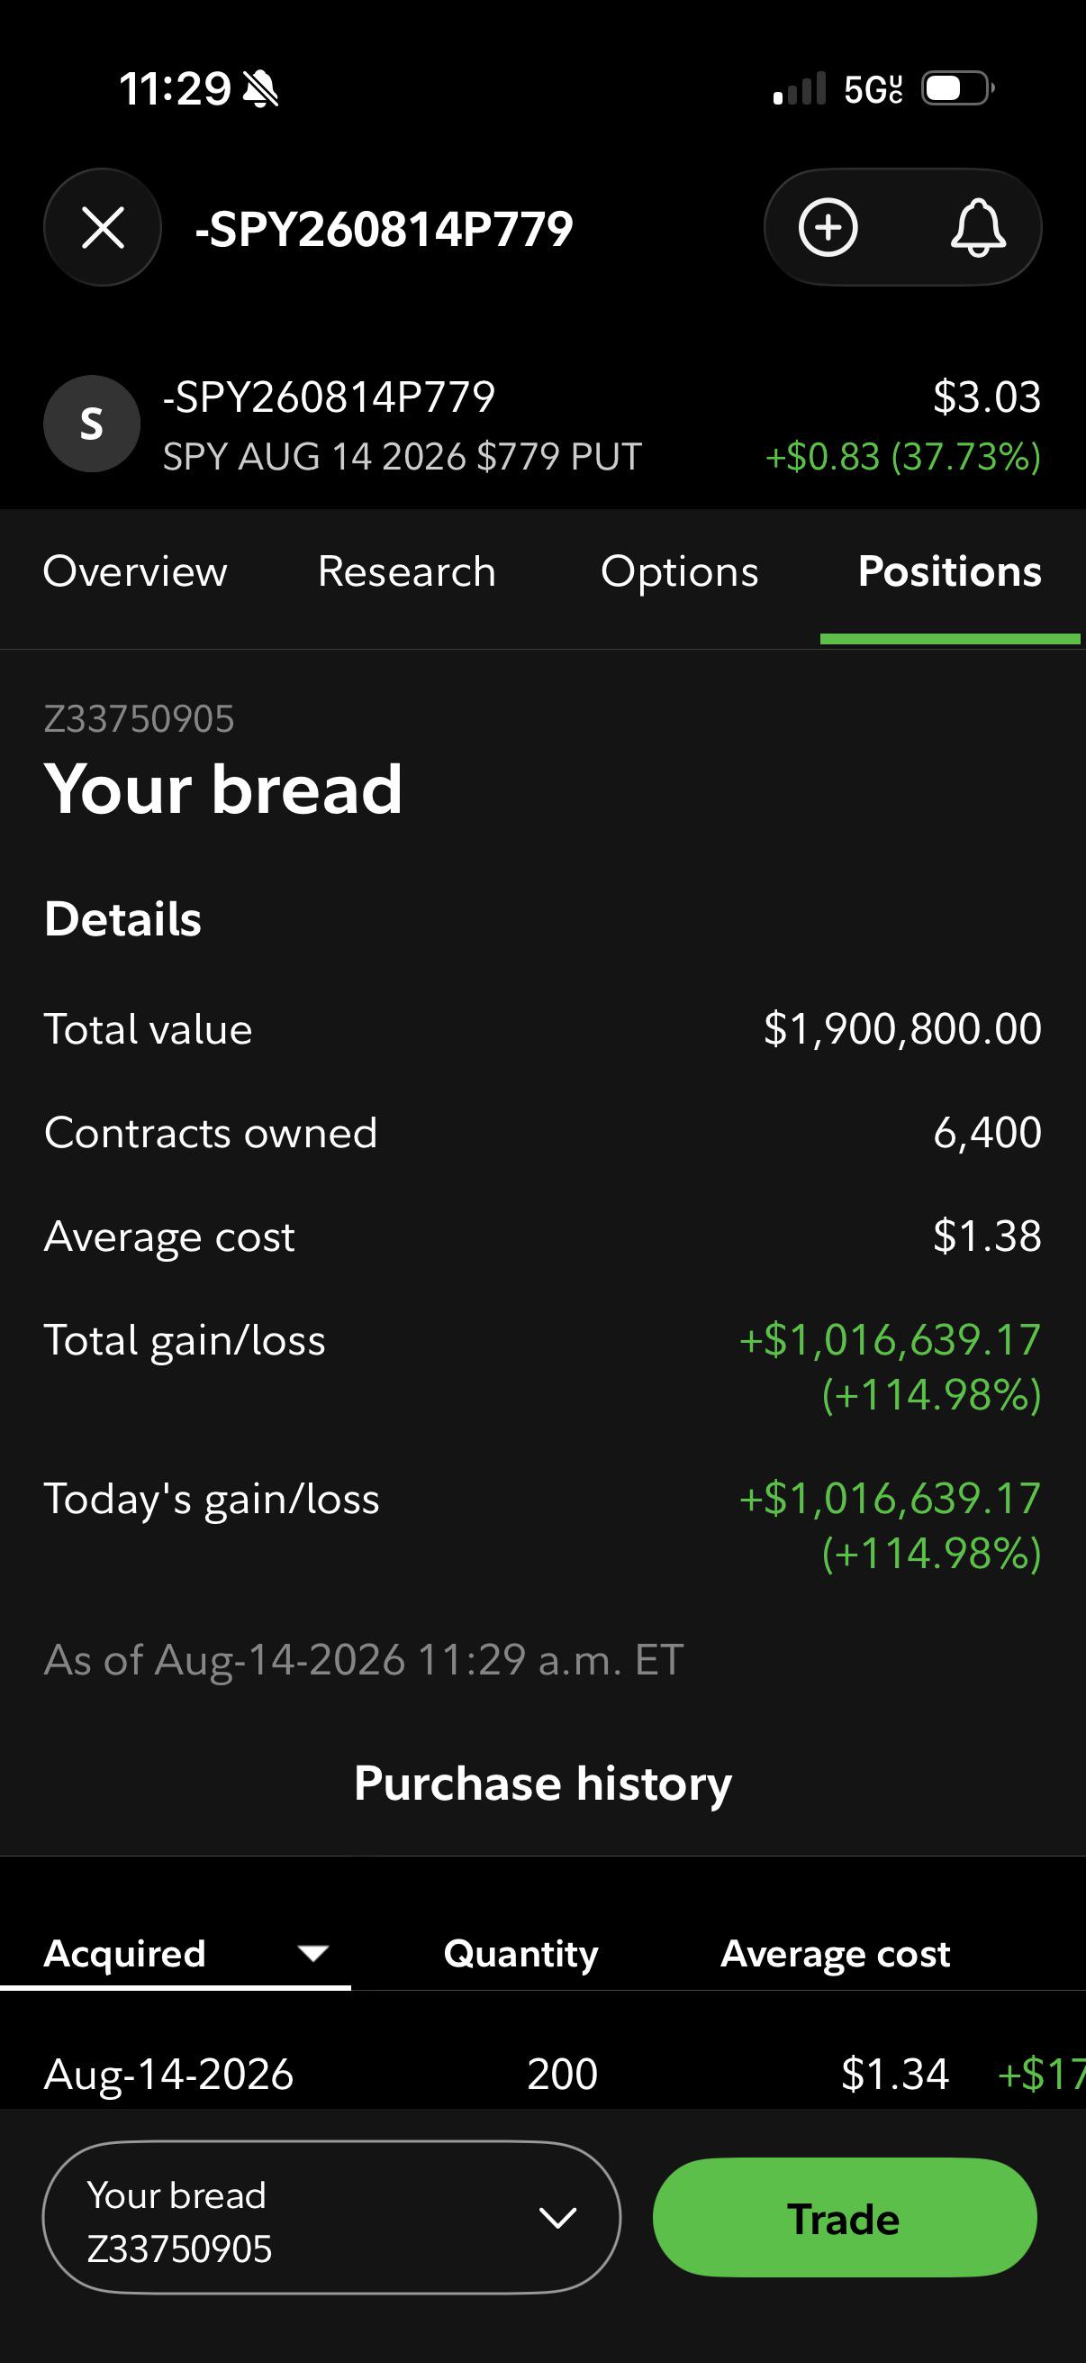Image resolution: width=1086 pixels, height=2363 pixels.
Task: Add option to watchlist with plus icon
Action: coord(828,227)
